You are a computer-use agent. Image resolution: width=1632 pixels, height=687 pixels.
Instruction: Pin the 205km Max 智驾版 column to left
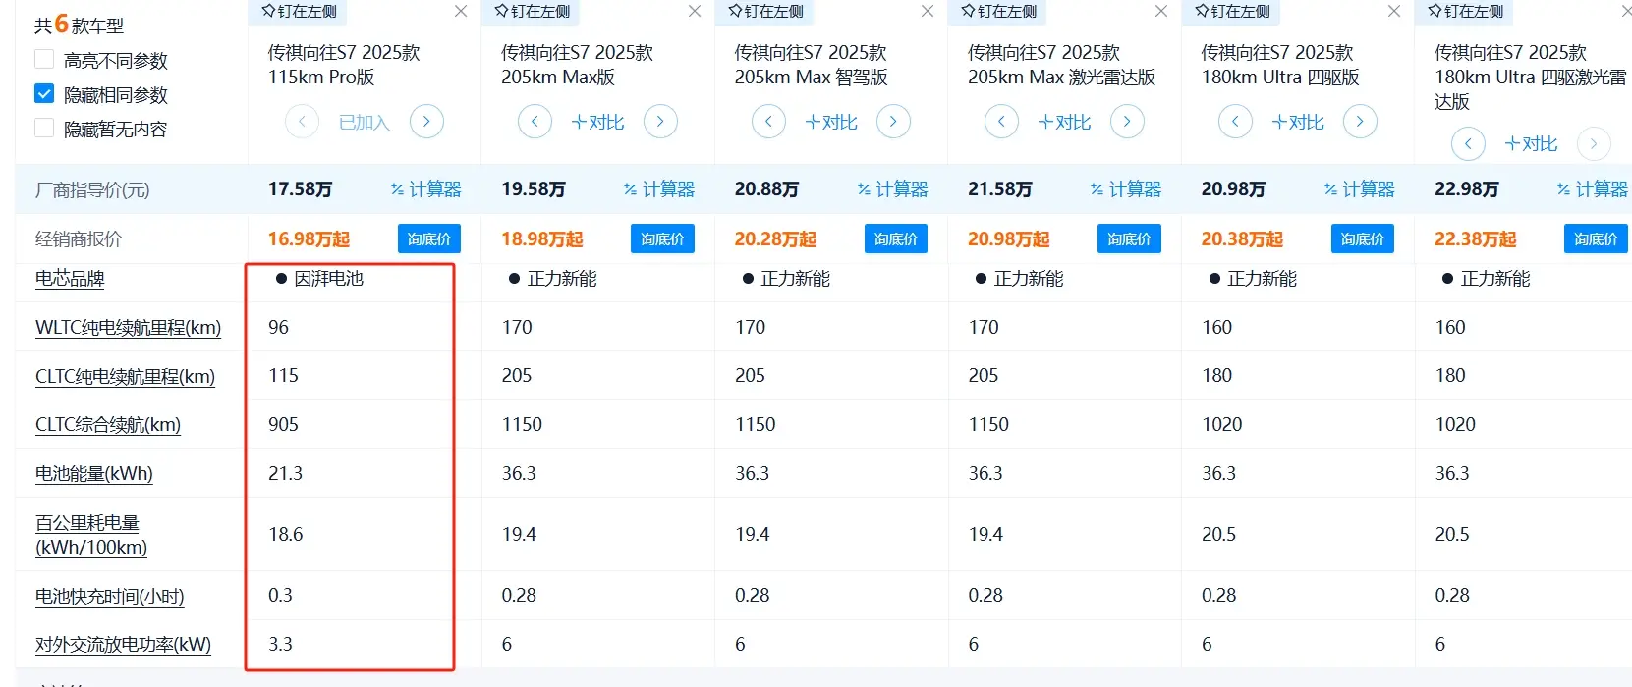click(x=765, y=11)
